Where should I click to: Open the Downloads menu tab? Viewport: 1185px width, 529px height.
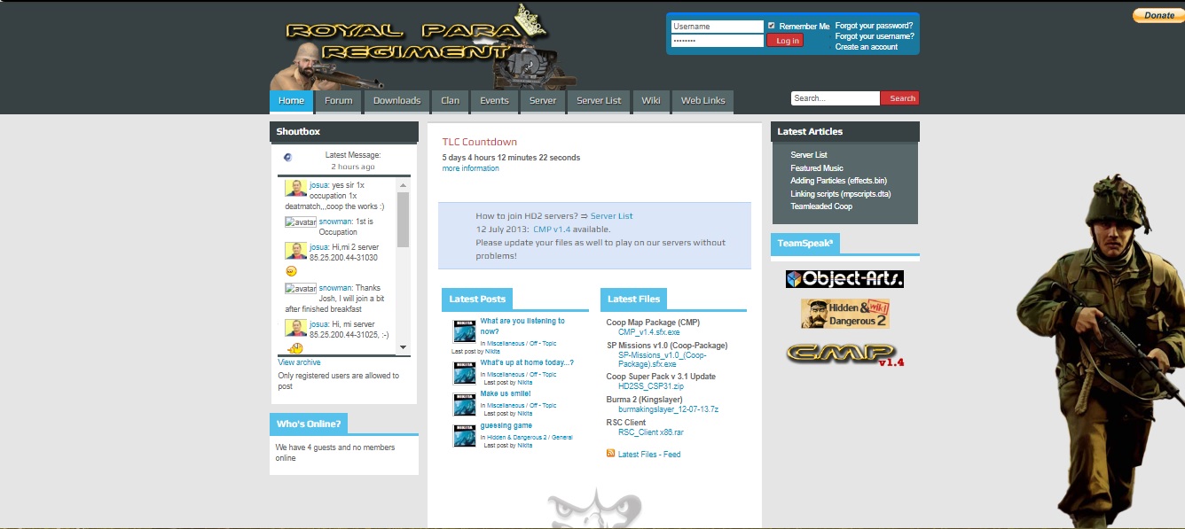(396, 101)
